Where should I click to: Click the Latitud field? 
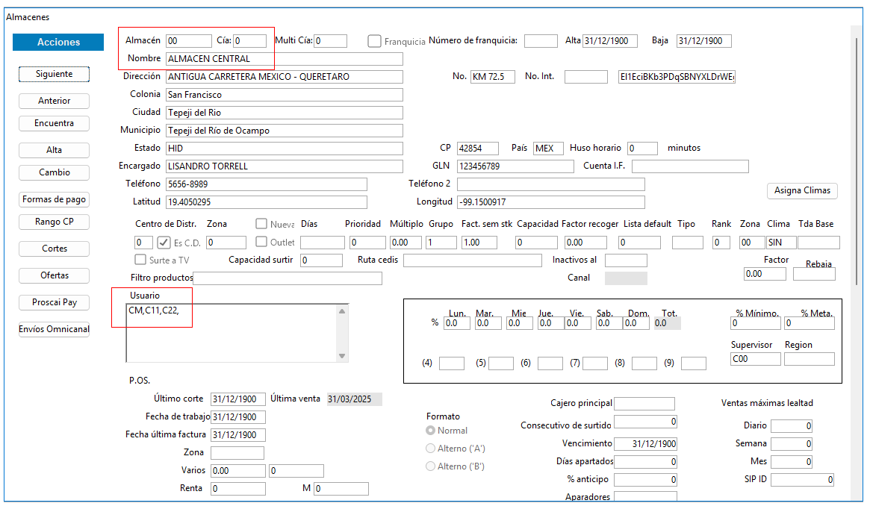267,202
